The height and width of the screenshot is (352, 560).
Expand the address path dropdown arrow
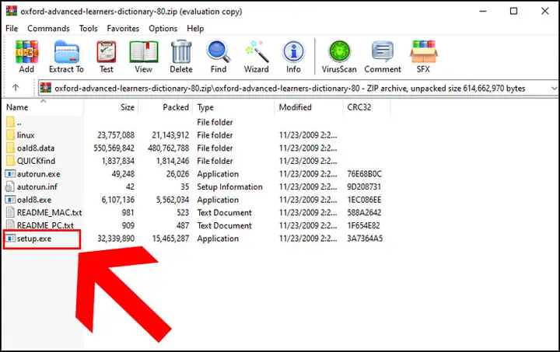coord(554,88)
